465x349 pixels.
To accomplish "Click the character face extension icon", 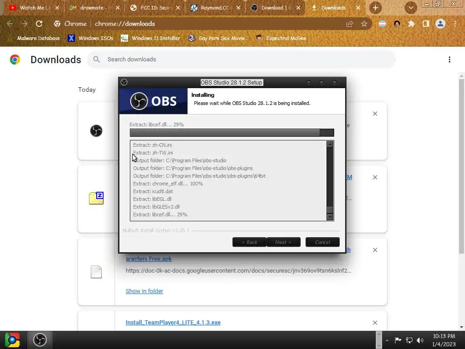I will (397, 24).
